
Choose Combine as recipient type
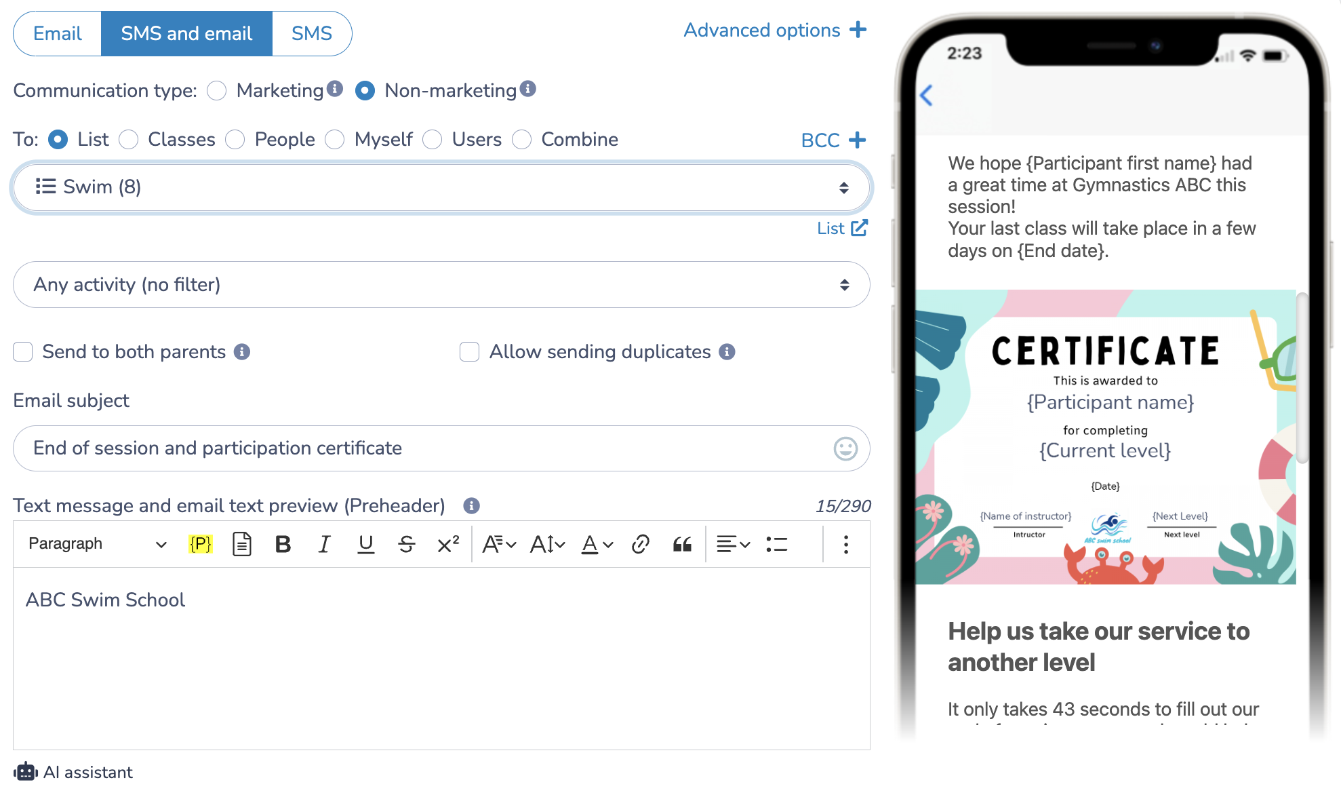coord(522,140)
